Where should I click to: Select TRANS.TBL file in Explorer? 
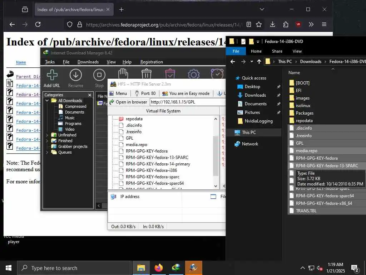(x=306, y=211)
